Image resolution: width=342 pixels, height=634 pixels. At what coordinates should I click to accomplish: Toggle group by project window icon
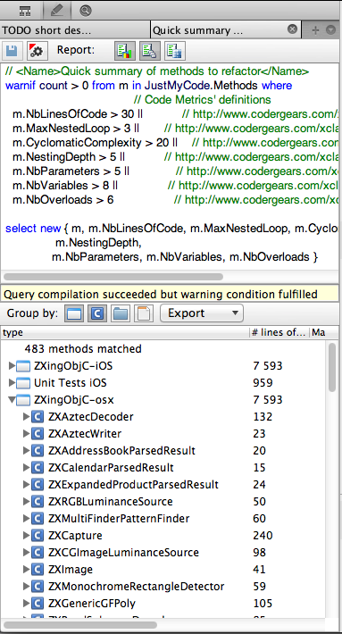[x=74, y=313]
